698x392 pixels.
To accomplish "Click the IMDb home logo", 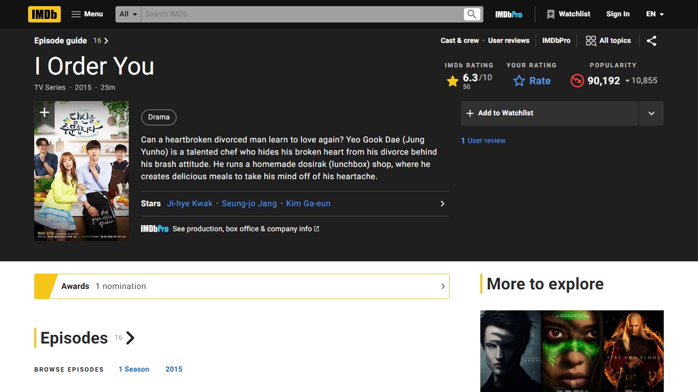I will [44, 14].
